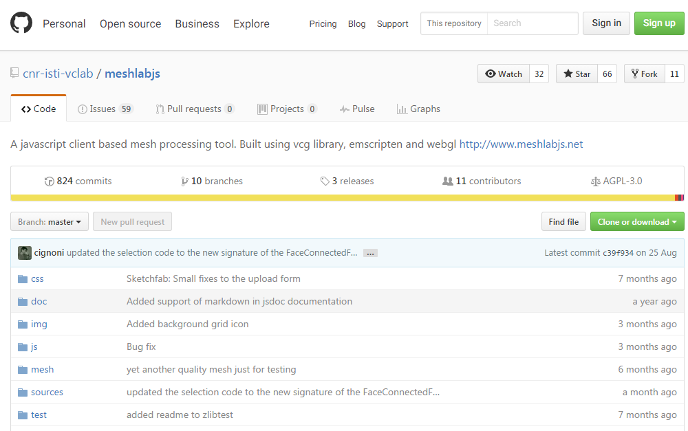Viewport: 688px width, 431px height.
Task: Click cignoni's avatar thumbnail
Action: (25, 252)
